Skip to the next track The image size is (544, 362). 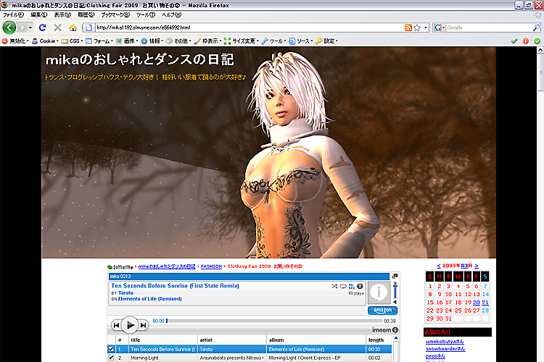coord(143,325)
